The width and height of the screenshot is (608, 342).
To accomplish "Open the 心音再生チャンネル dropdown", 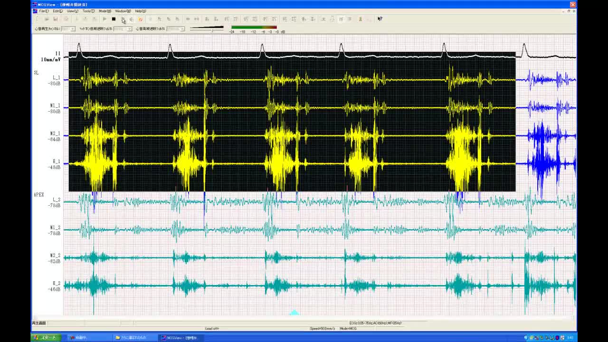I will click(x=73, y=29).
